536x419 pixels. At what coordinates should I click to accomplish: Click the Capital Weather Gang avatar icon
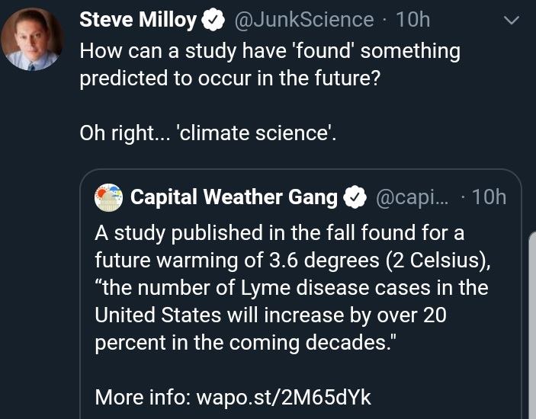pos(108,197)
